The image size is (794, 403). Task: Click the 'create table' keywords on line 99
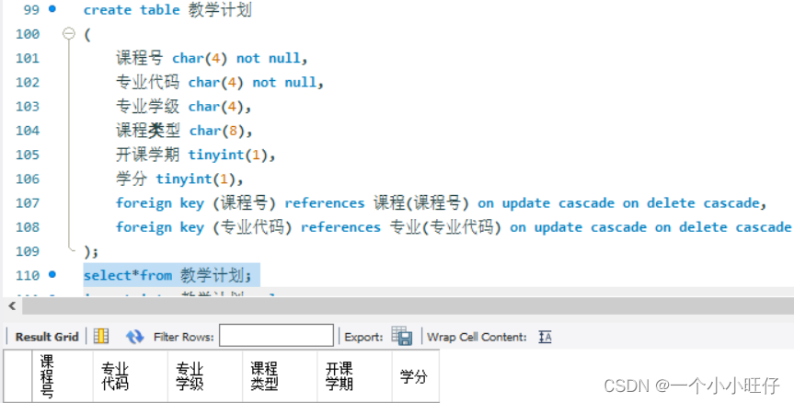[132, 9]
